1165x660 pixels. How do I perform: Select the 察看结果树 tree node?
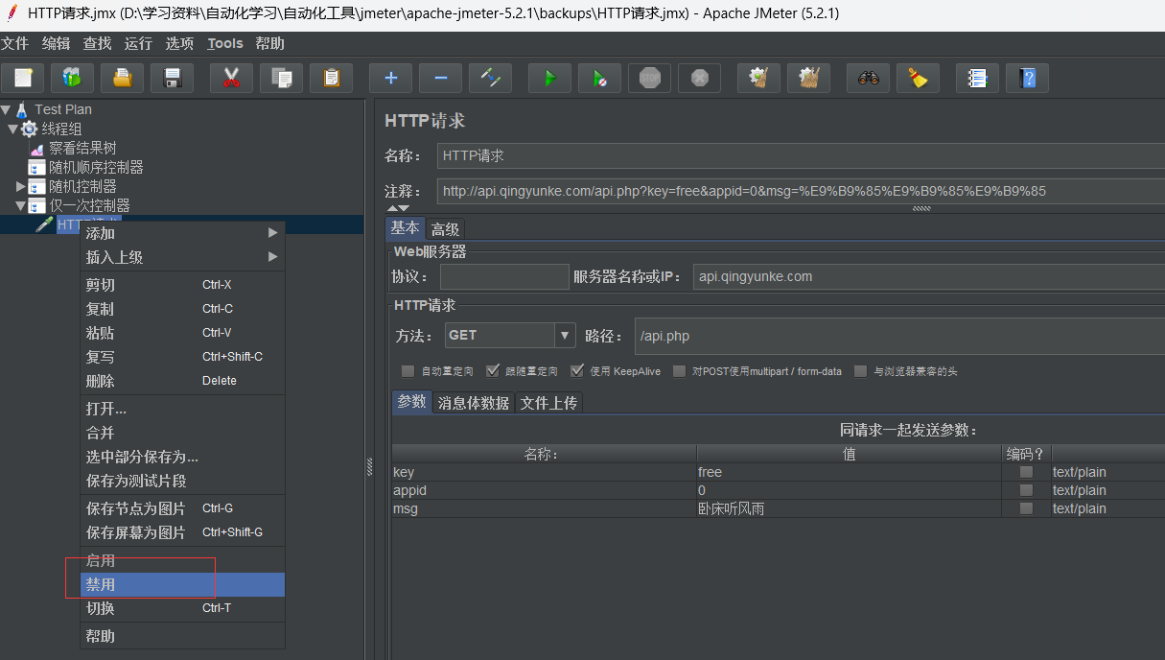[73, 148]
